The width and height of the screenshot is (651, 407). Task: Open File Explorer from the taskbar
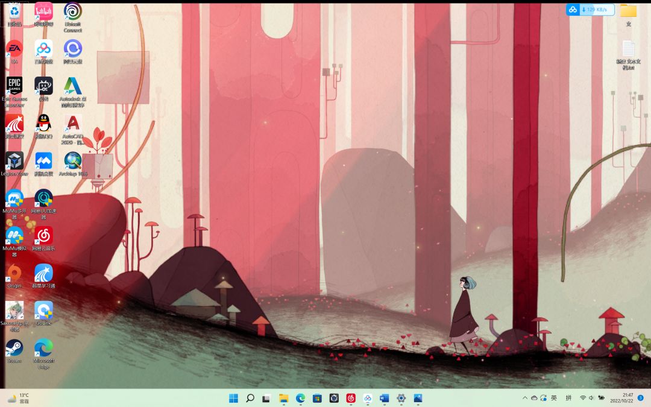point(283,399)
